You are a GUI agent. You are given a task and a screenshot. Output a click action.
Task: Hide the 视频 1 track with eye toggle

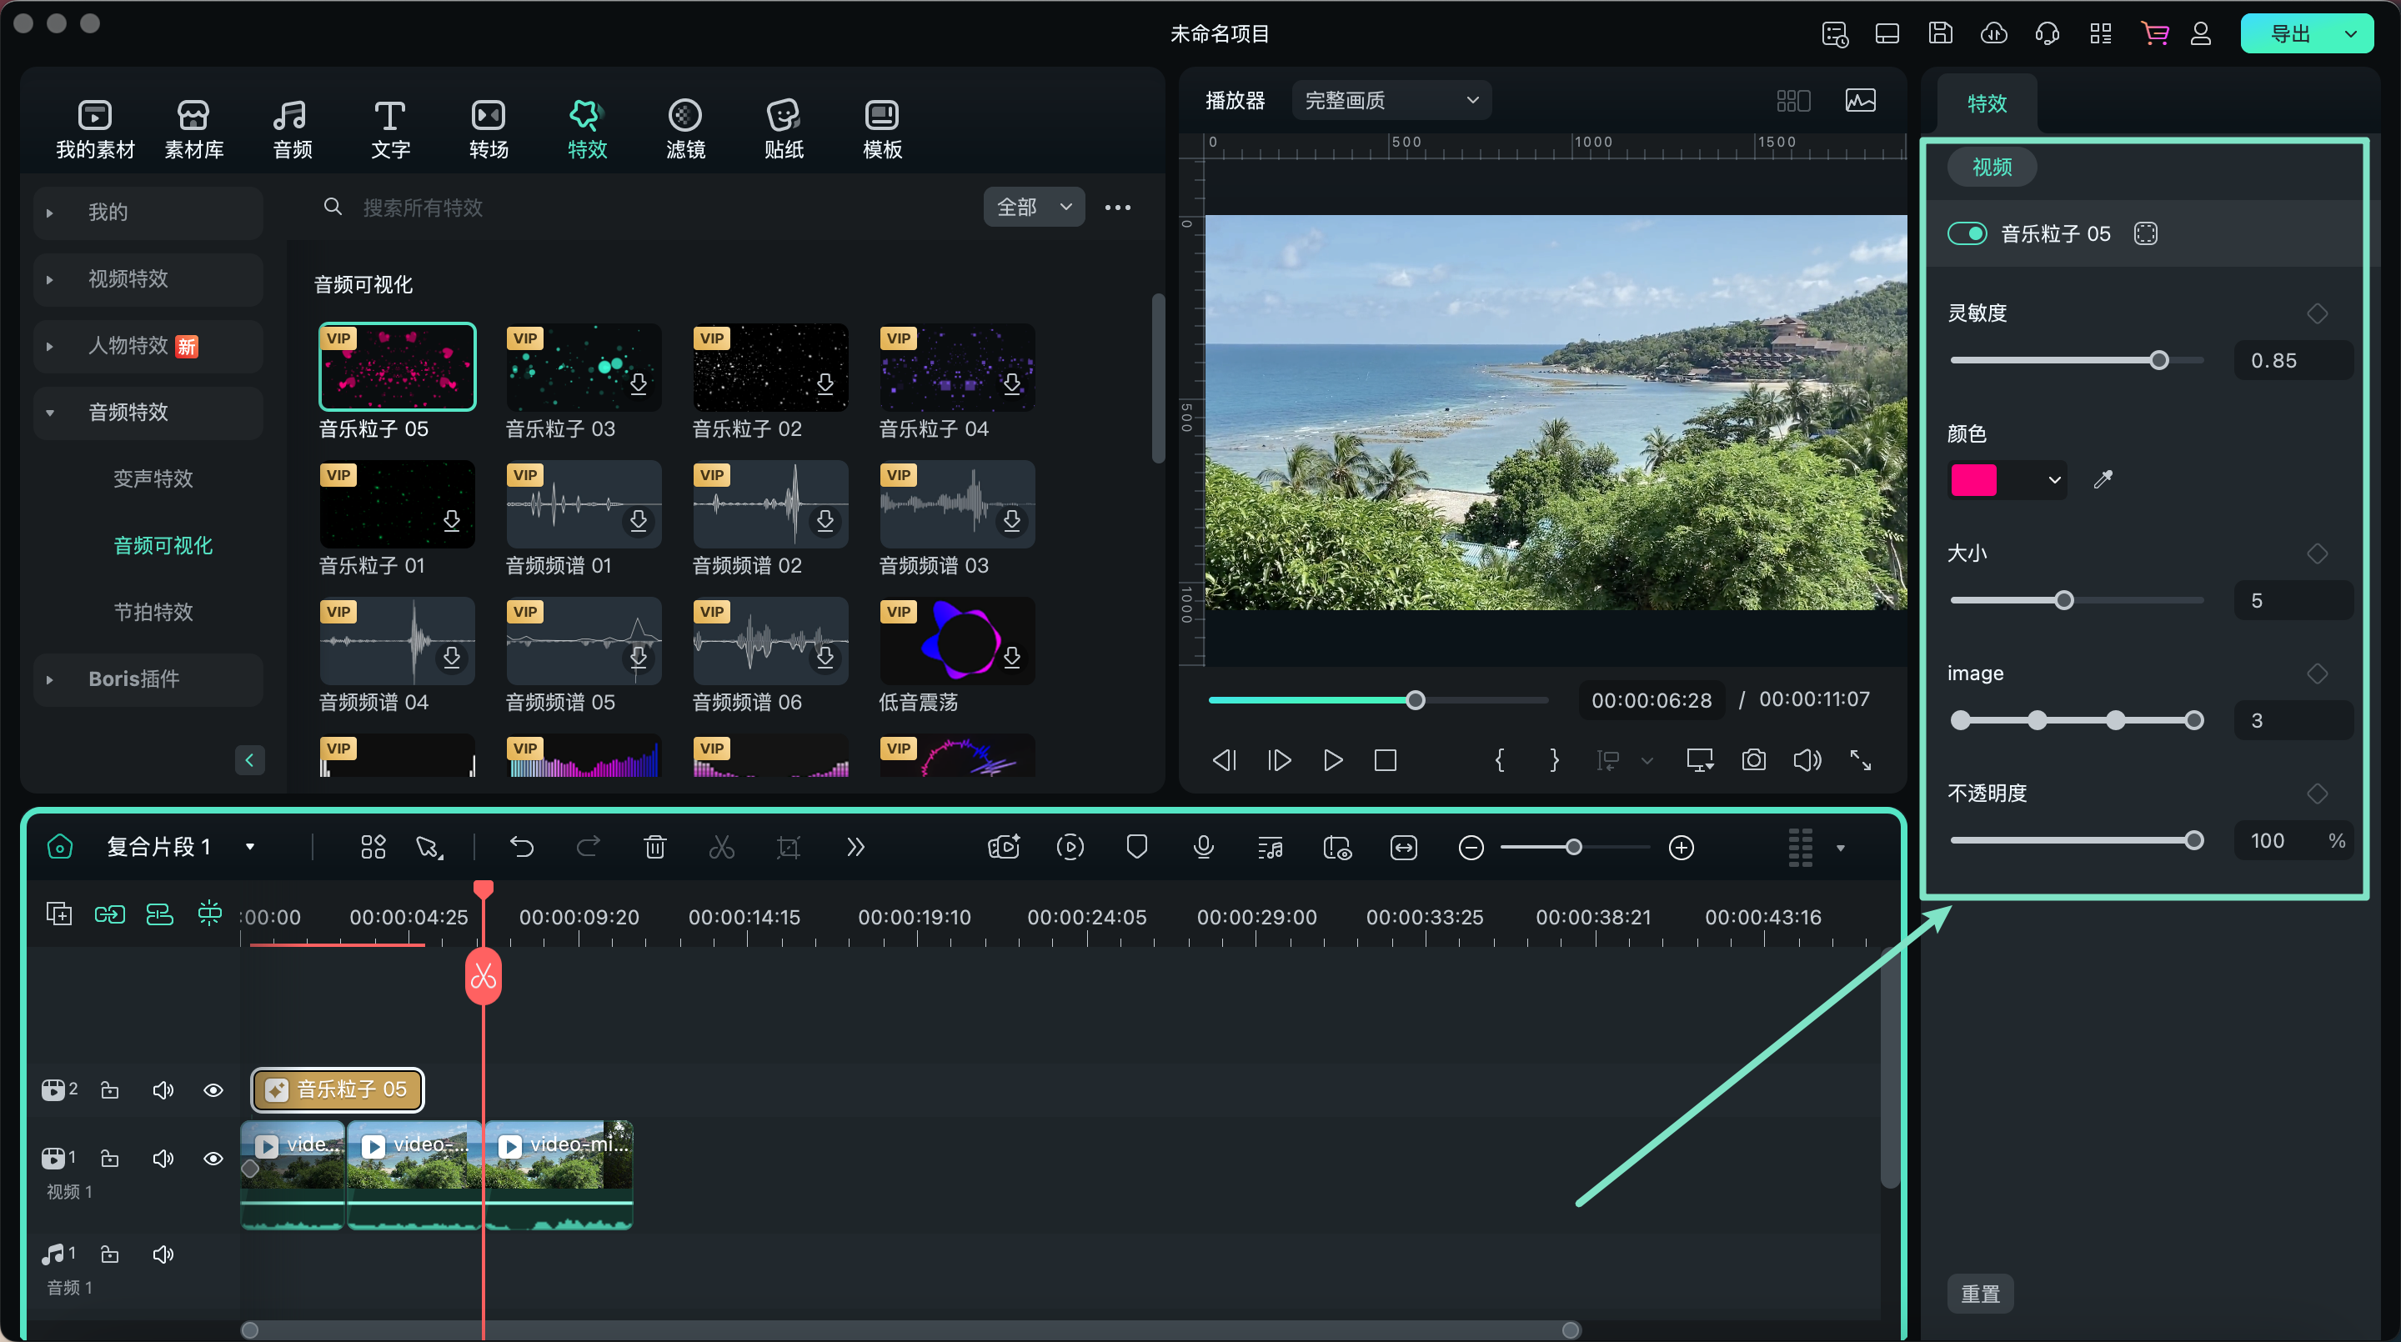point(213,1159)
